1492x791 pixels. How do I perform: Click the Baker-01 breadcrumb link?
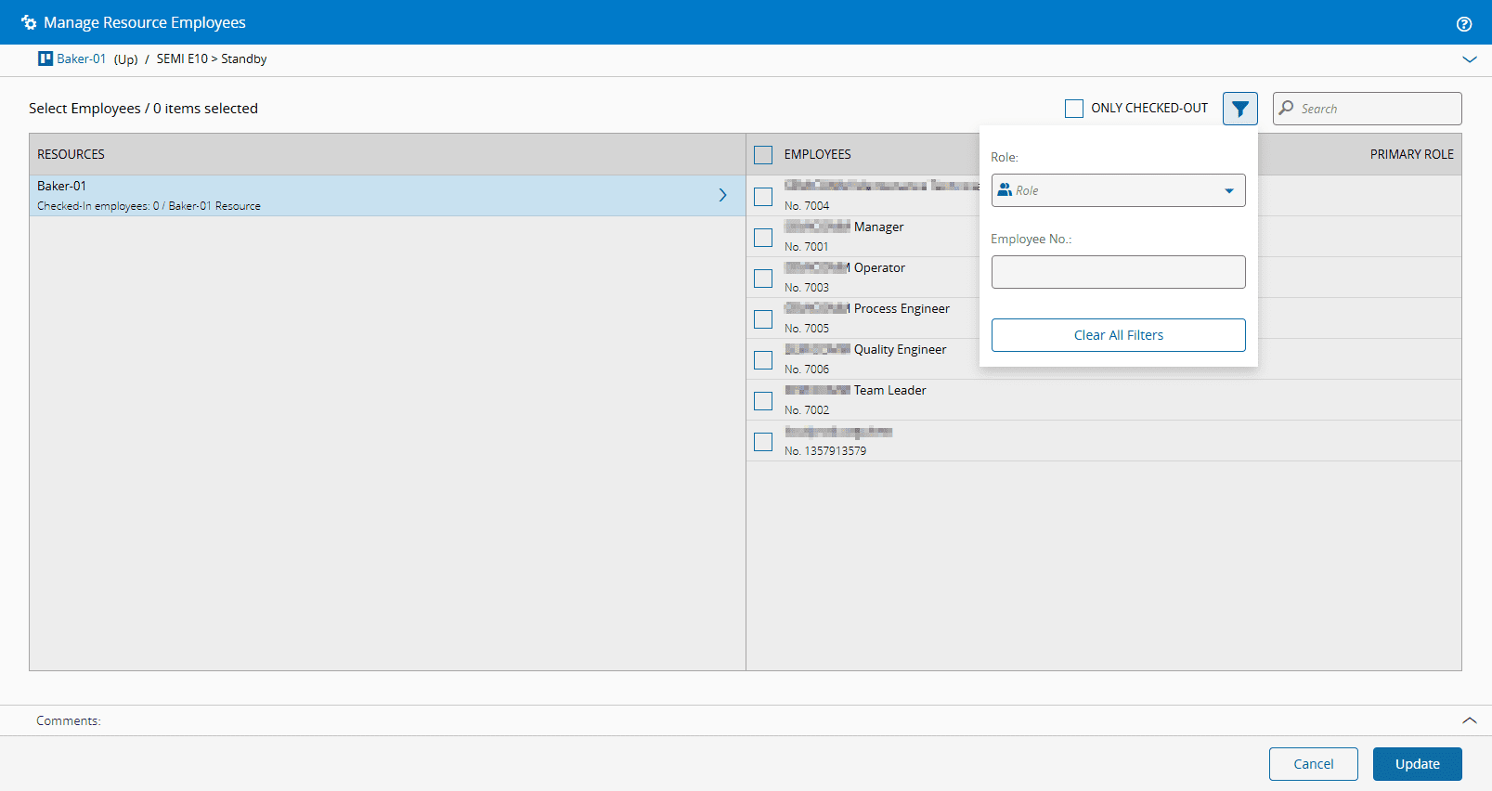pyautogui.click(x=81, y=58)
